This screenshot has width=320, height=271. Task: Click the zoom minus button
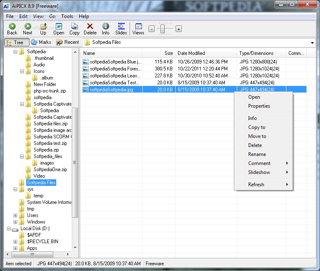[x=151, y=29]
